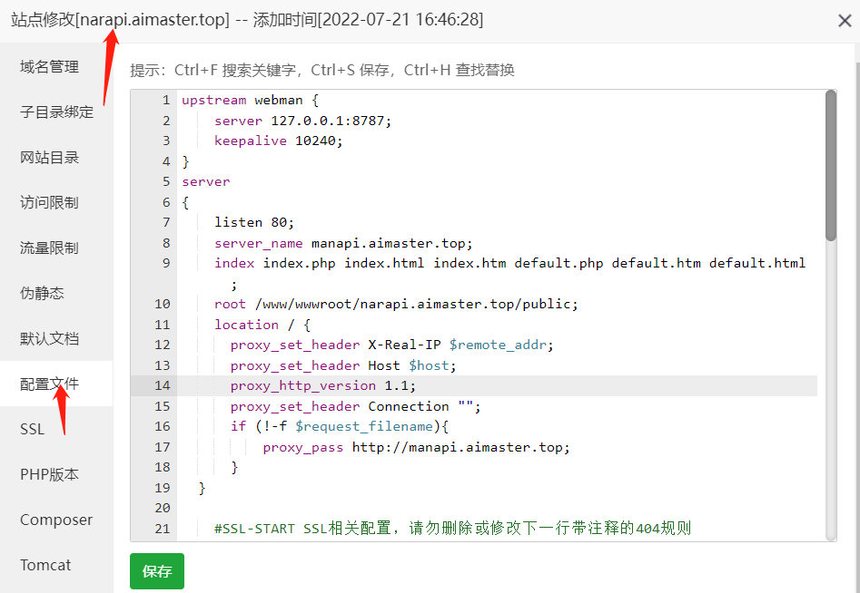Click the editor vertical scrollbar thumb
The image size is (860, 593).
point(831,165)
